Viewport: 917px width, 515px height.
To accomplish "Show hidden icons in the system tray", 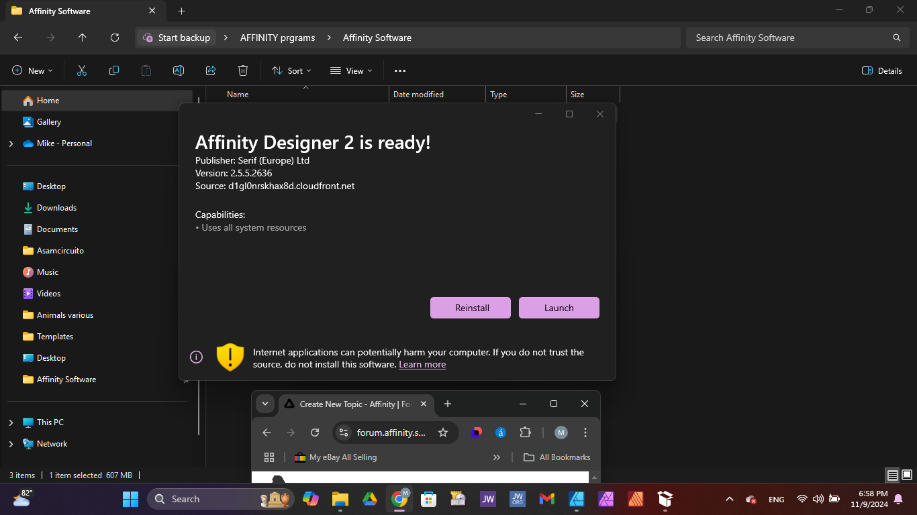I will tap(729, 499).
